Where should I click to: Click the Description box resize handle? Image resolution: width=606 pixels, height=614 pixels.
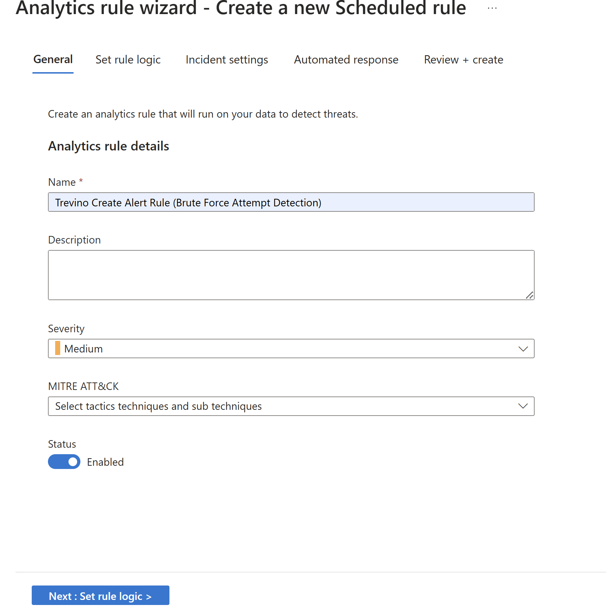529,295
